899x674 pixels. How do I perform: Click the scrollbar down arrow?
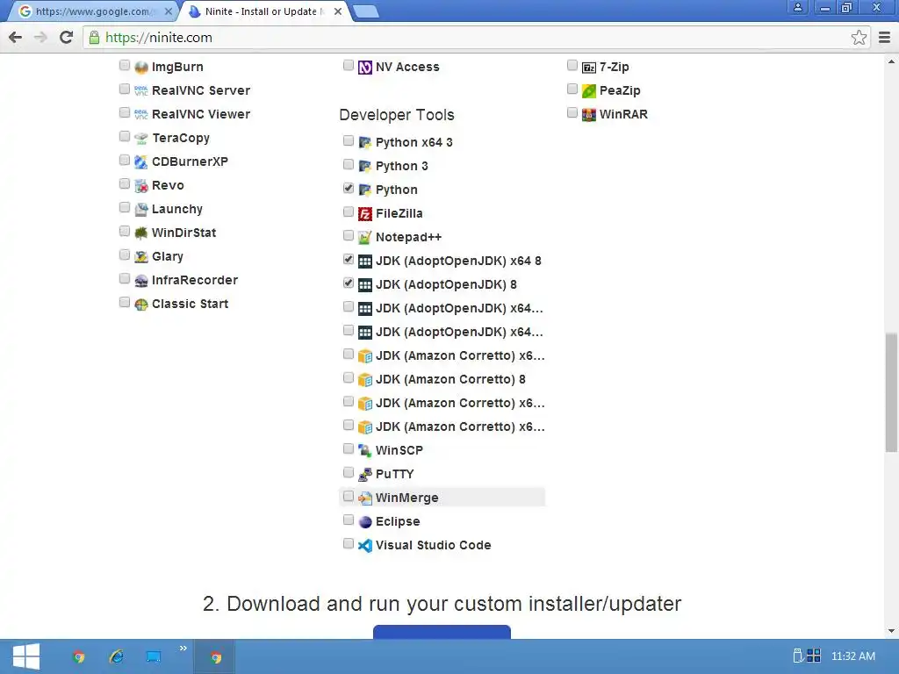click(x=891, y=631)
